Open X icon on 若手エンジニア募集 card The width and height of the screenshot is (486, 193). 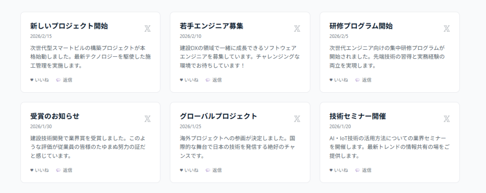(x=297, y=28)
